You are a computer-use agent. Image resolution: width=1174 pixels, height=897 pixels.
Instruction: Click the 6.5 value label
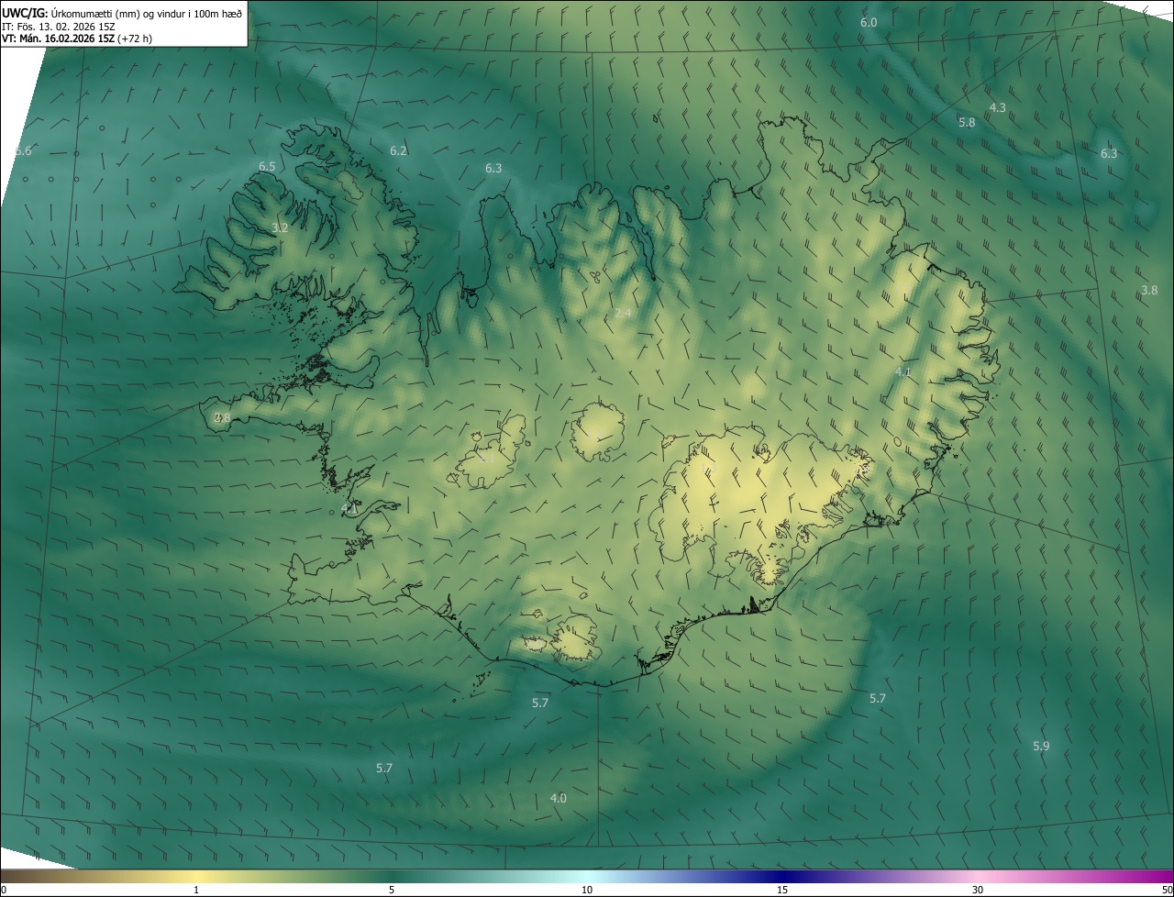click(267, 167)
